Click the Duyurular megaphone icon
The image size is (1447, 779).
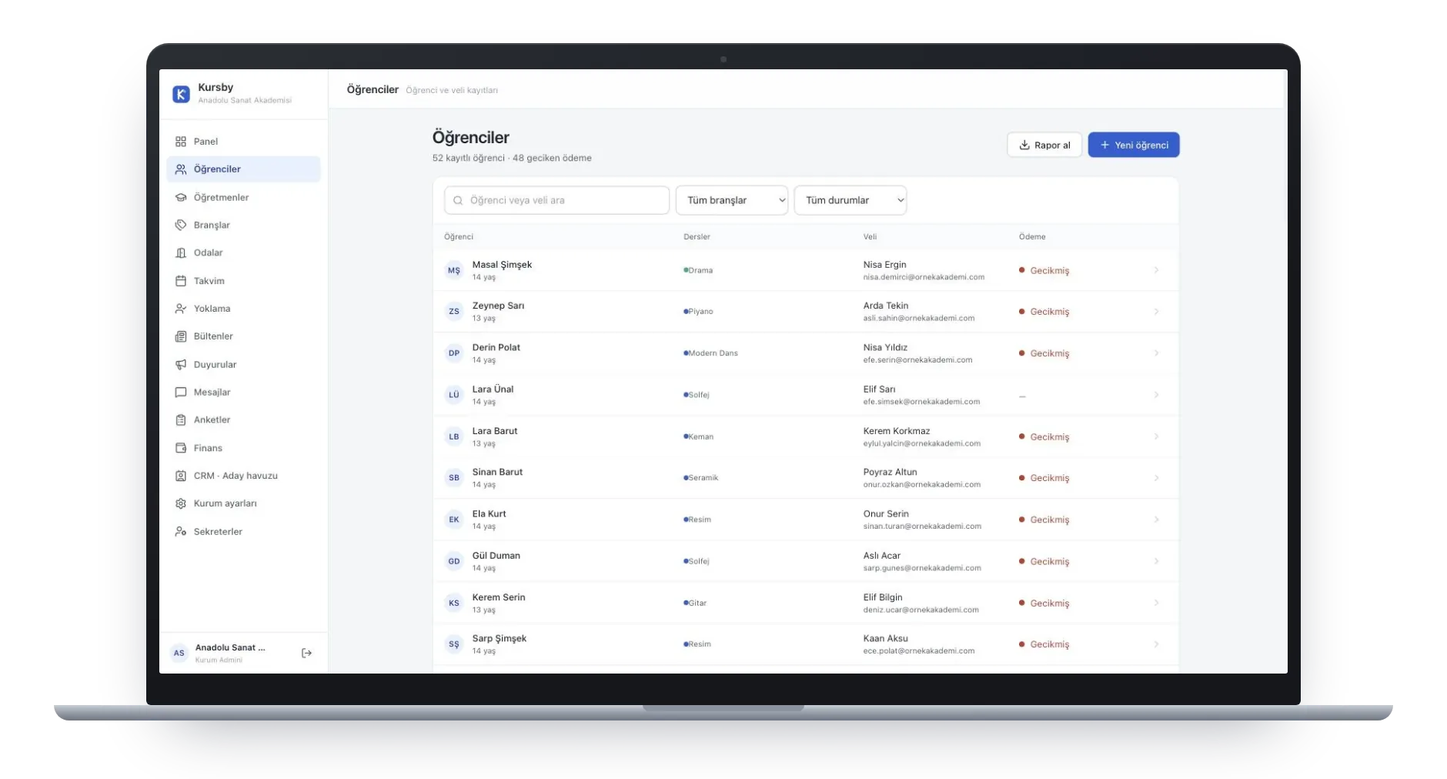(x=181, y=365)
